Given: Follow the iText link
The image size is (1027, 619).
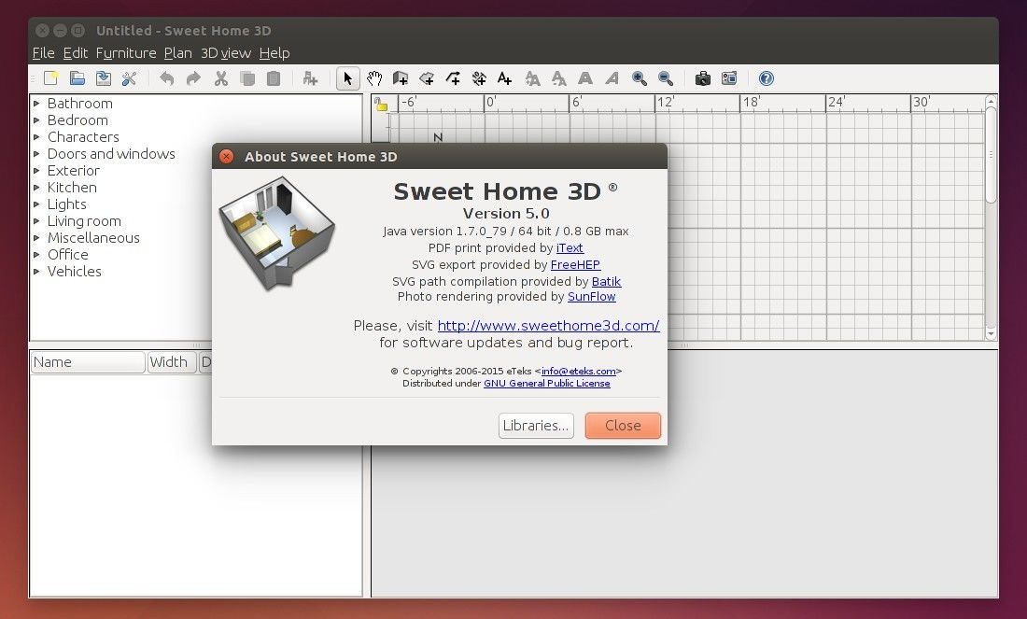Looking at the screenshot, I should point(570,248).
